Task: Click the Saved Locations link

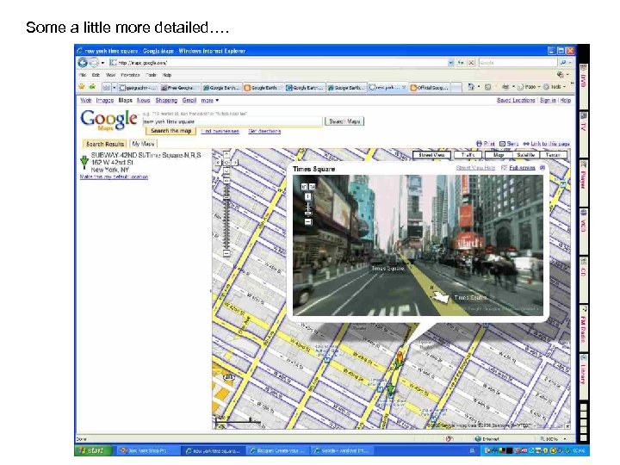Action: 516,101
